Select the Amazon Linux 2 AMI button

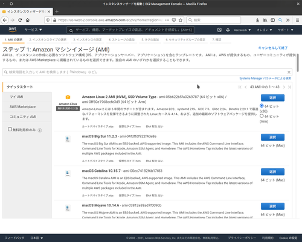point(272,98)
